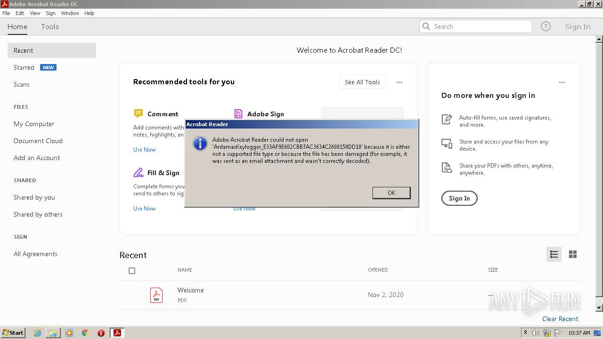Screen dimensions: 603x339
Task: Open the Recommended tools more options menu
Action: (399, 82)
